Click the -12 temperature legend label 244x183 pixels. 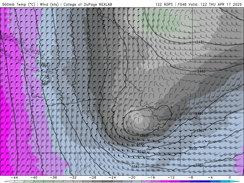[x=171, y=178]
